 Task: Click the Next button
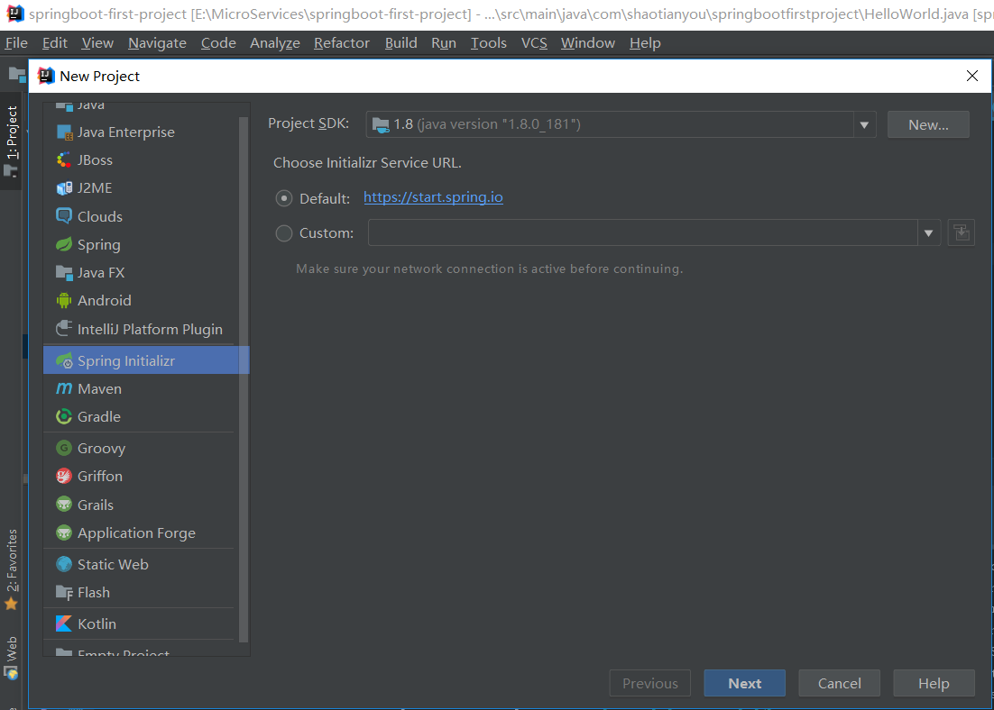(x=745, y=683)
